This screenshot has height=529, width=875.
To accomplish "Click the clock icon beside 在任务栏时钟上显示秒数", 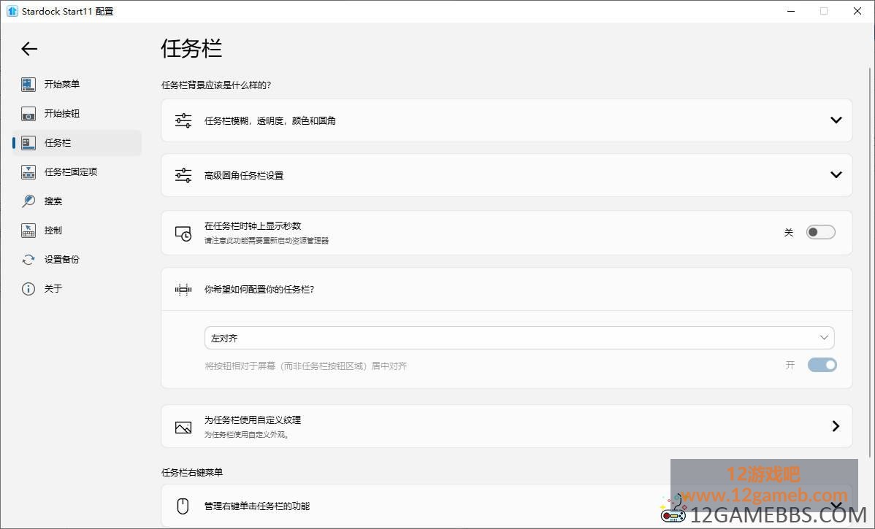I will click(x=183, y=233).
